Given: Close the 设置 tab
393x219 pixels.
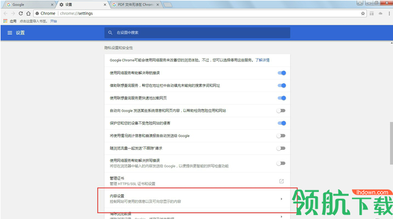Looking at the screenshot, I should click(105, 4).
